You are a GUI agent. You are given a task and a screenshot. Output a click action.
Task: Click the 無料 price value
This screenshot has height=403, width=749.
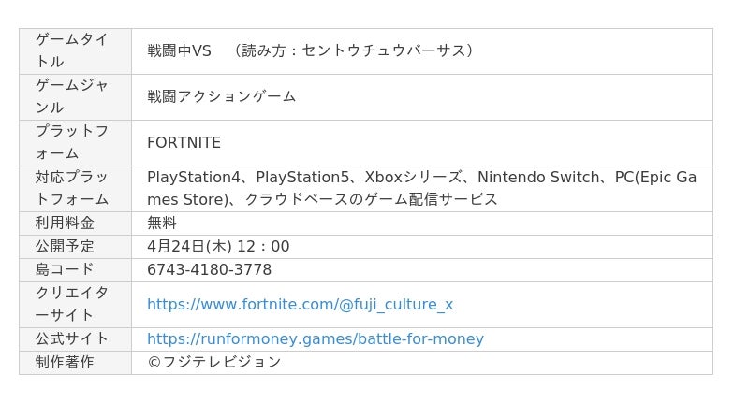[x=162, y=223]
